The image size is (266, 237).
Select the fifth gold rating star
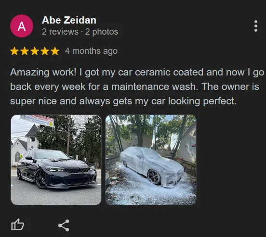click(x=55, y=51)
